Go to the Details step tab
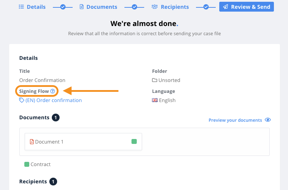The width and height of the screenshot is (288, 190). pos(32,7)
